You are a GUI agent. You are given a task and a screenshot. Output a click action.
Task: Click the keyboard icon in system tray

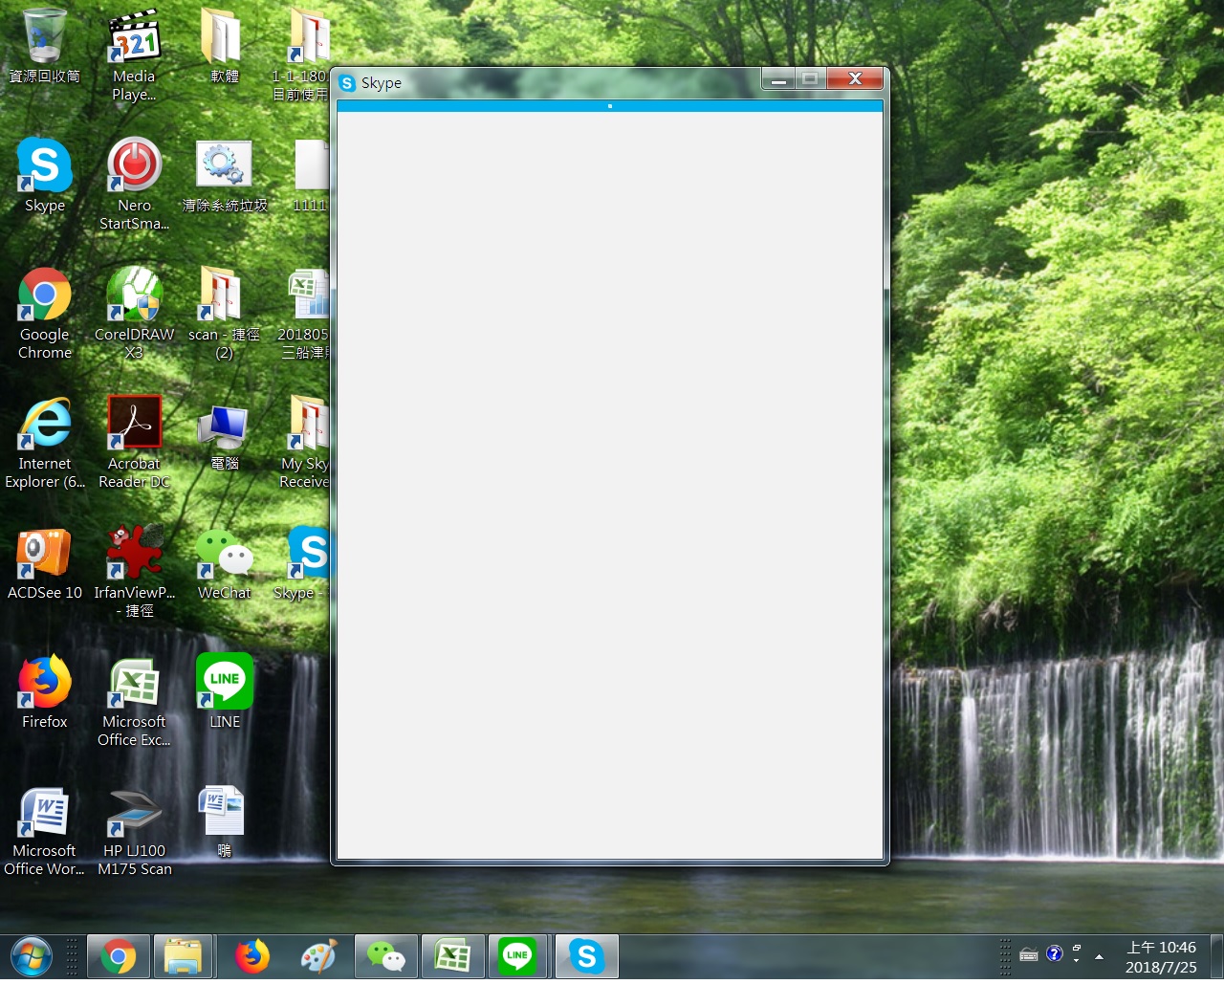[1029, 954]
